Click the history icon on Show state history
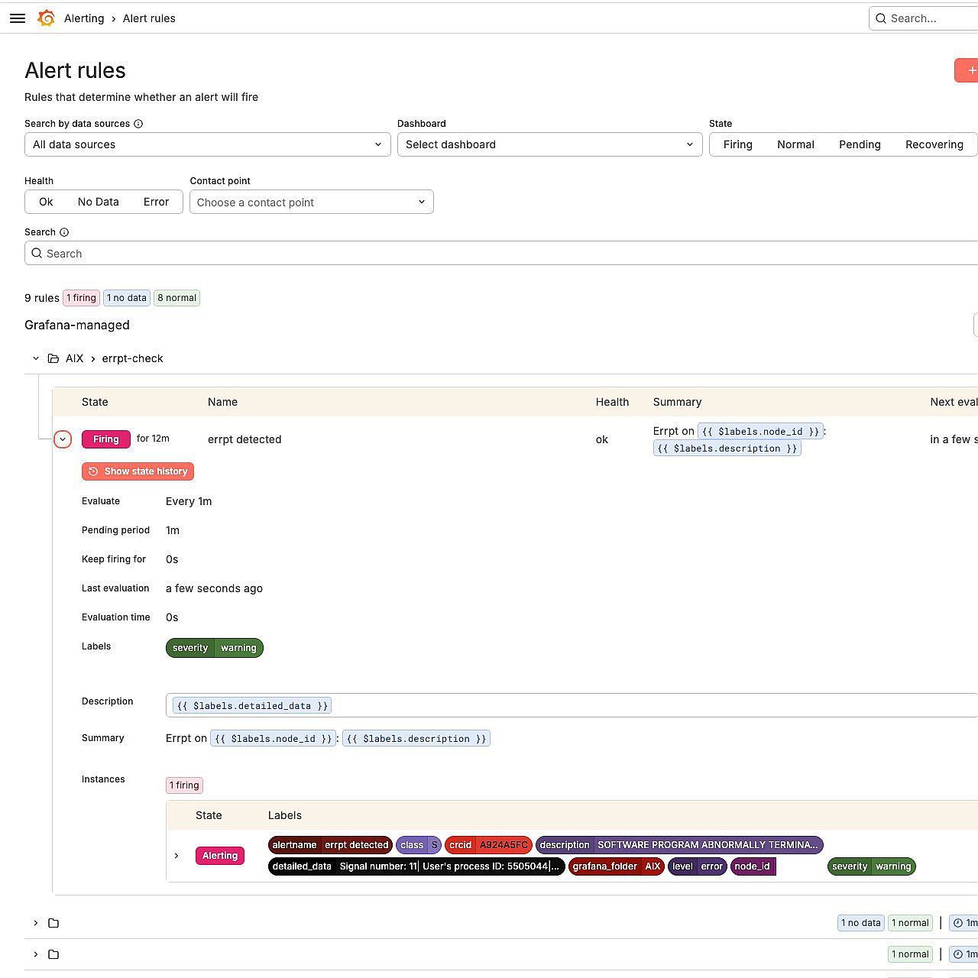The image size is (978, 978). [92, 471]
